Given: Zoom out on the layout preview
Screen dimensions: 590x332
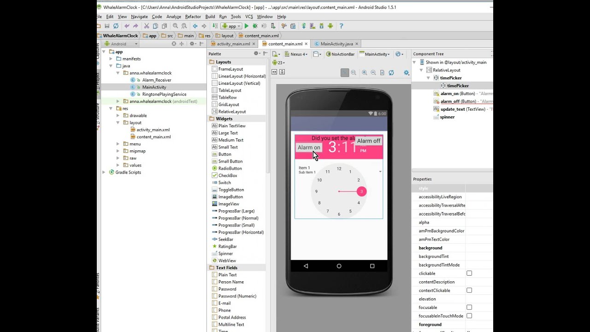Looking at the screenshot, I should pos(373,73).
